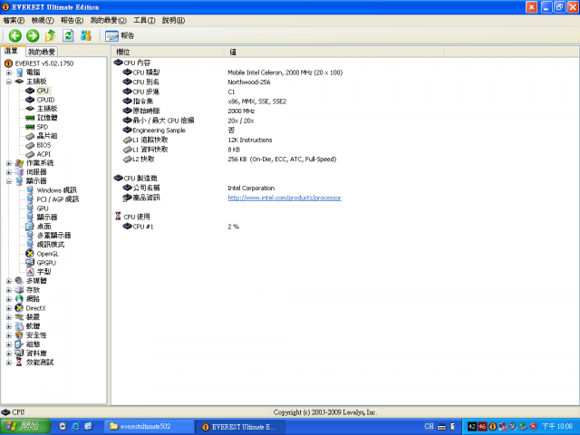Click the CH language indicator in taskbar

pyautogui.click(x=429, y=427)
